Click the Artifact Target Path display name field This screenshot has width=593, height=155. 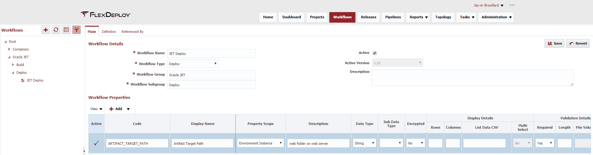click(202, 143)
